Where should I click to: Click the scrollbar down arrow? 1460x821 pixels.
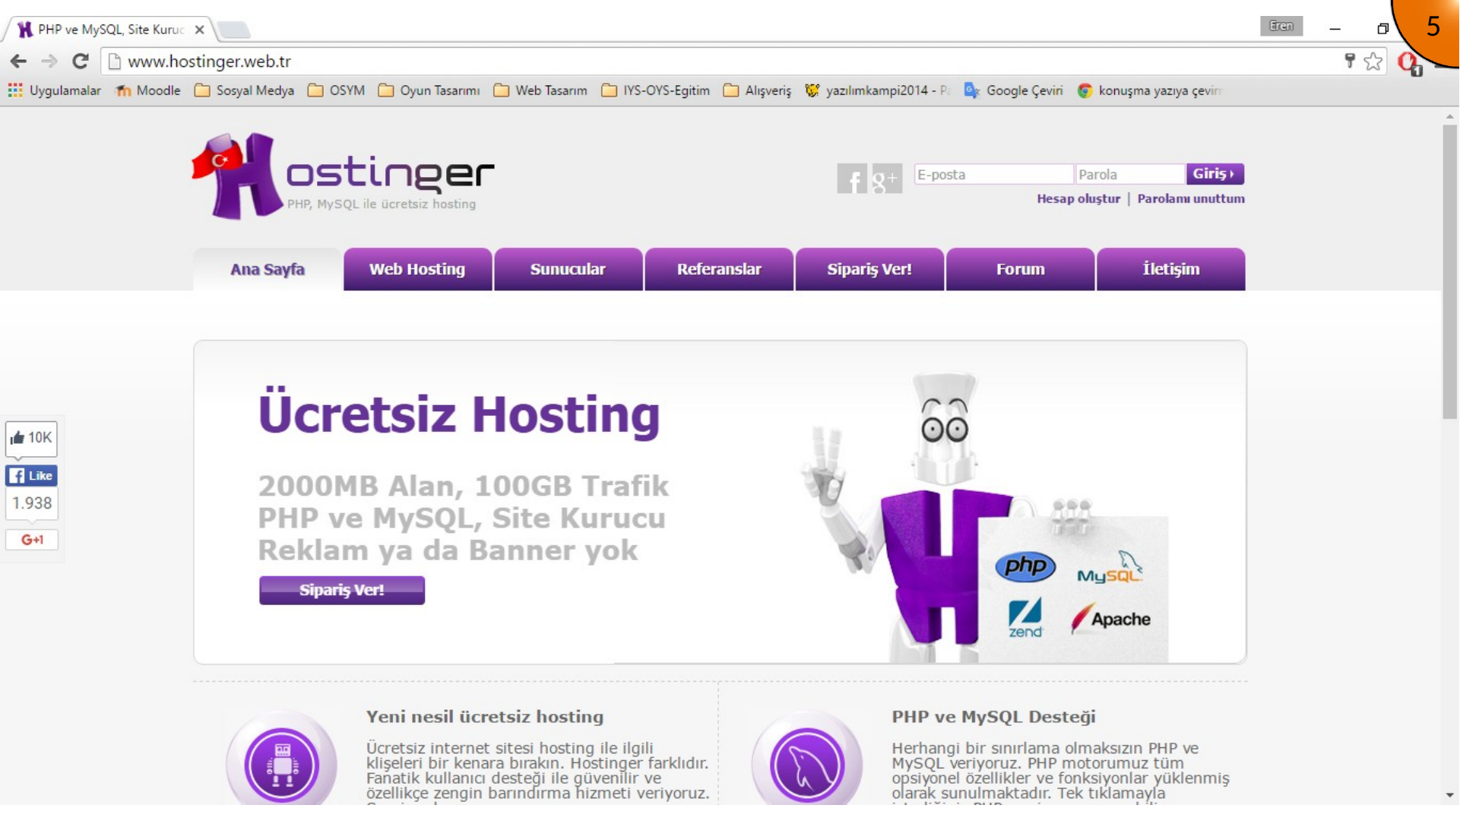(1450, 795)
